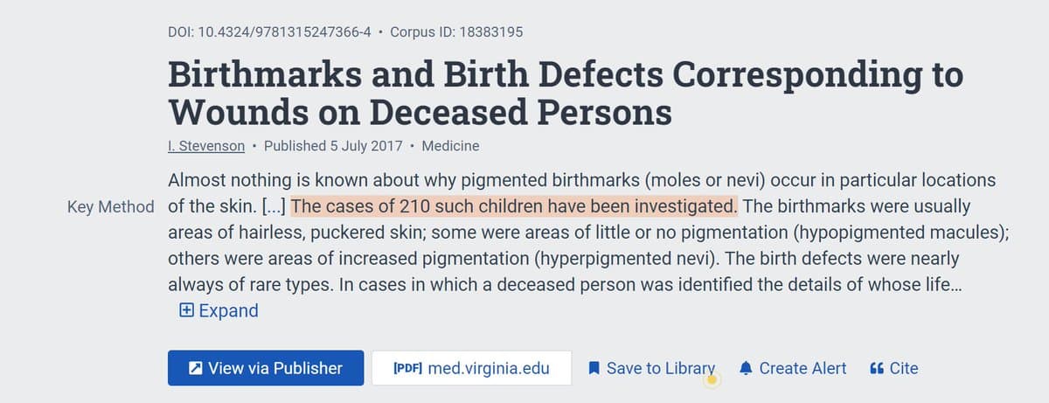The image size is (1049, 403).
Task: Click the bell icon beside Create Alert
Action: (x=746, y=368)
